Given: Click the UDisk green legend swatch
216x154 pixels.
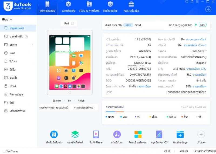Looking at the screenshot, I should coord(167,117).
